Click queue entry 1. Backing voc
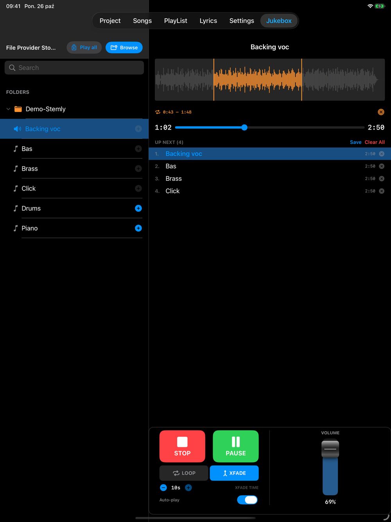 270,154
